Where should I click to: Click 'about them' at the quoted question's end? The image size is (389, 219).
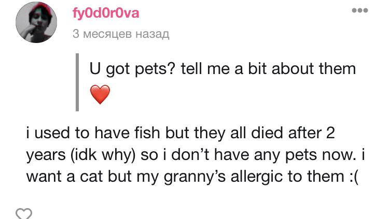[314, 68]
